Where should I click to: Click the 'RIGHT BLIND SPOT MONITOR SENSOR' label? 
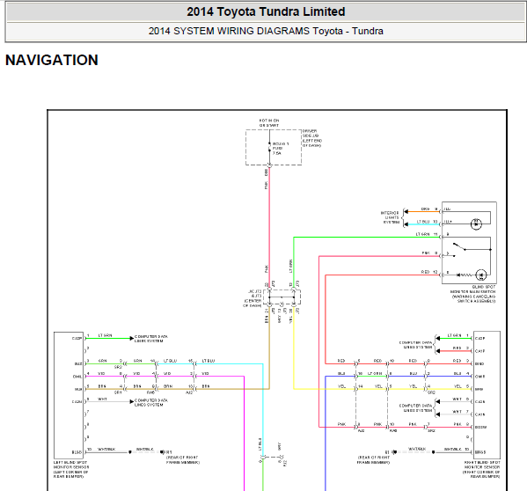[482, 470]
